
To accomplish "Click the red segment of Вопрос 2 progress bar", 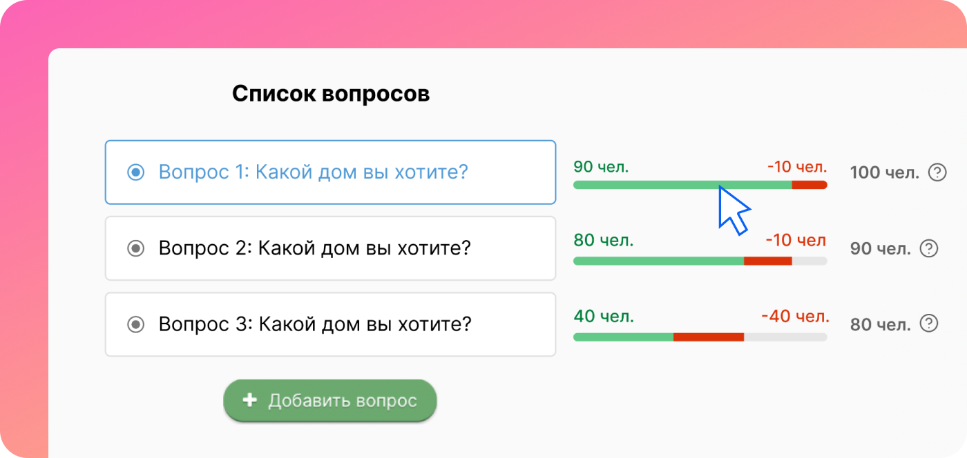I will [x=767, y=261].
